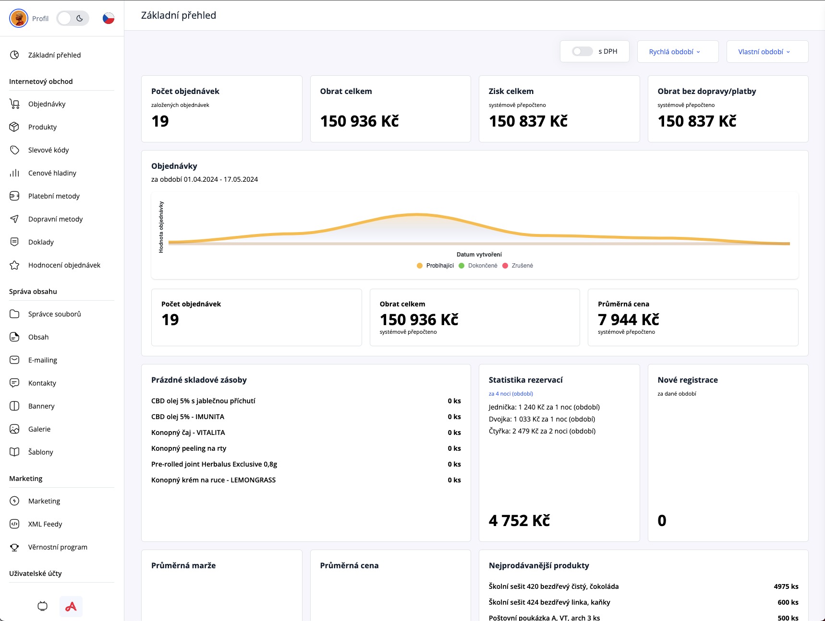The width and height of the screenshot is (825, 621).
Task: Click the 'za 4 noci (období)' link
Action: 510,394
